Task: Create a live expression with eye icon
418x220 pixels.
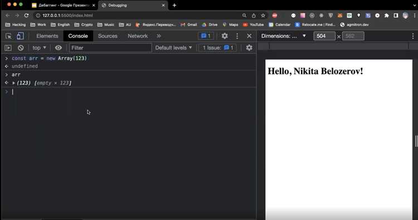Action: click(58, 48)
